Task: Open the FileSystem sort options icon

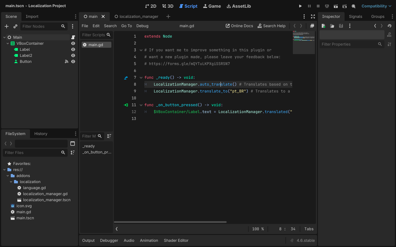Action: point(73,153)
